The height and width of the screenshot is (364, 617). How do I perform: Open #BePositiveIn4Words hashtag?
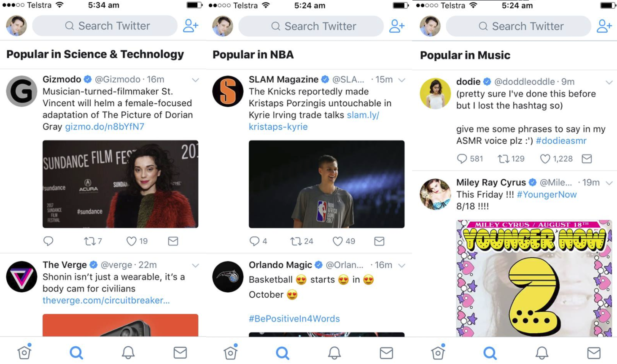click(294, 318)
